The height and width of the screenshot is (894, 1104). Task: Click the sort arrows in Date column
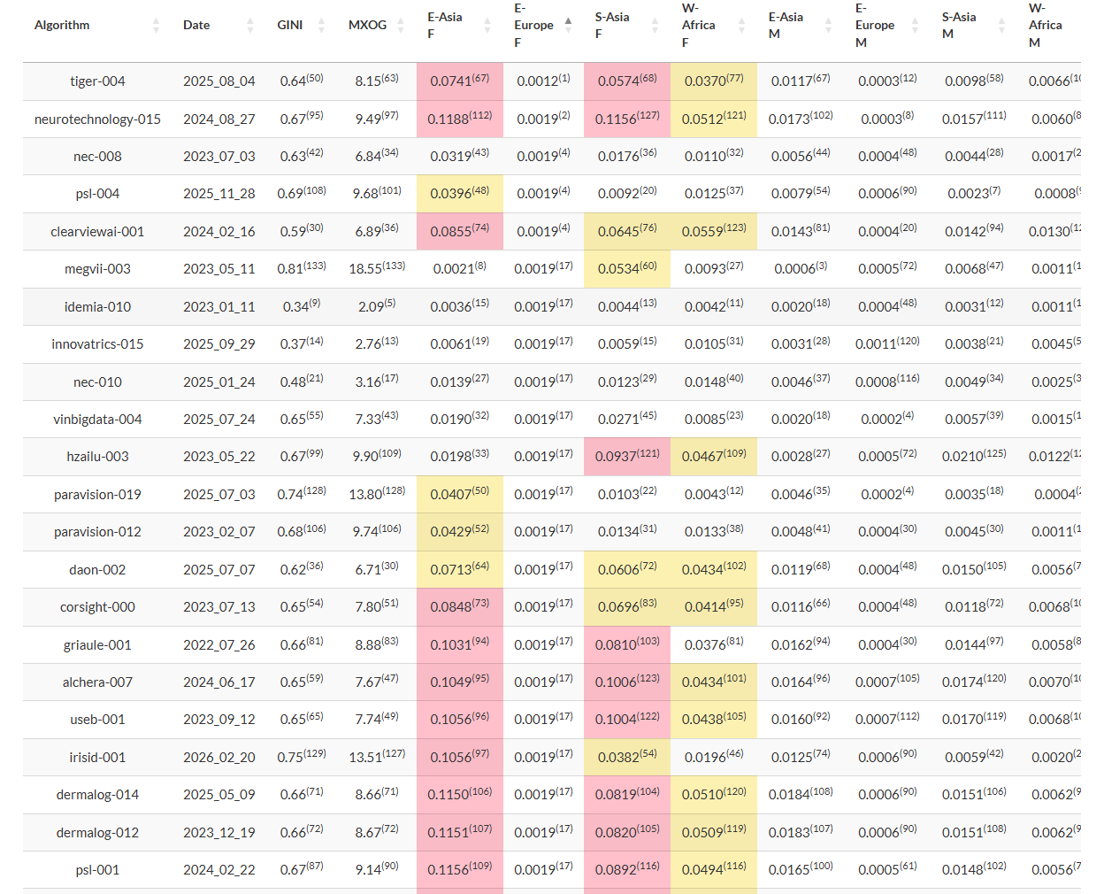(250, 26)
